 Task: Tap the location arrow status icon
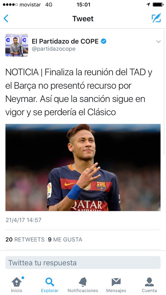[148, 5]
